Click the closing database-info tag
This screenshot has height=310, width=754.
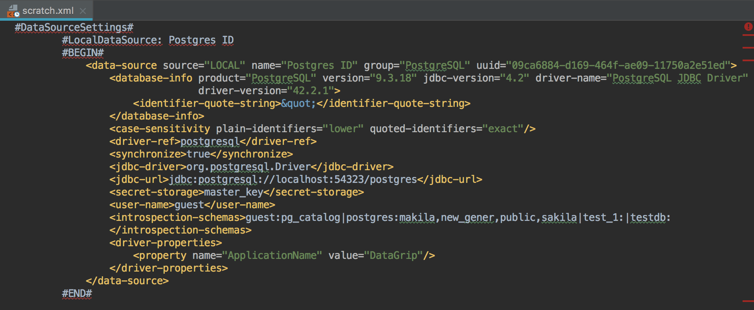[157, 116]
